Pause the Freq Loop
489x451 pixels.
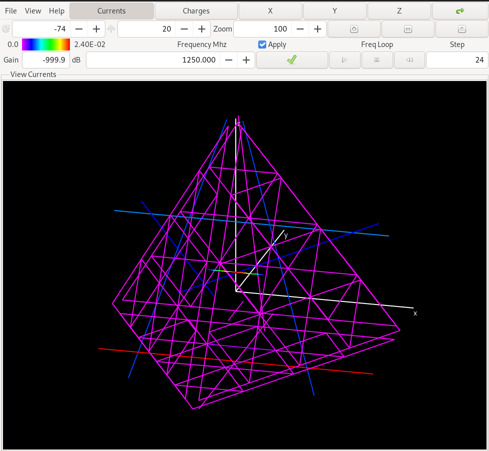[x=377, y=60]
